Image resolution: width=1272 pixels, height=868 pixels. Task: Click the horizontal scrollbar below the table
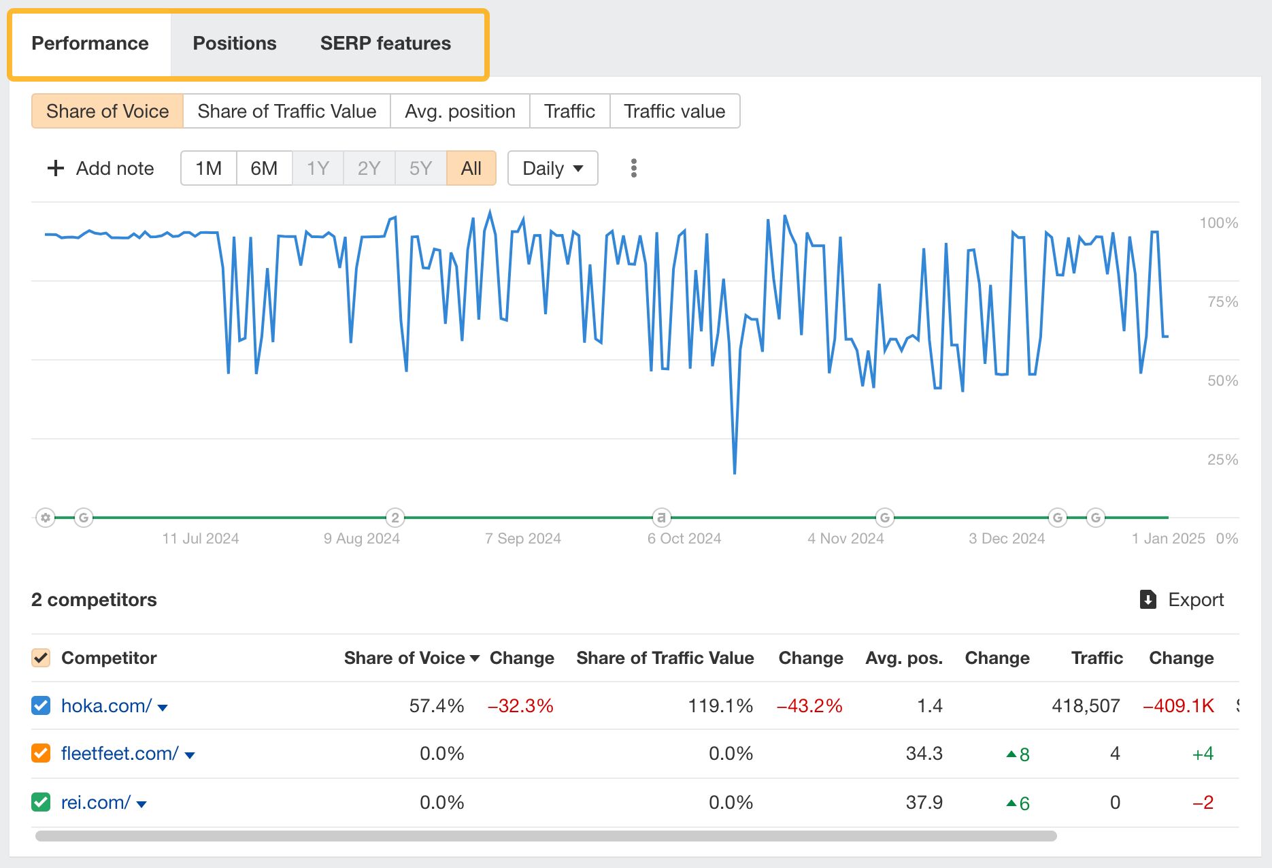coord(546,835)
